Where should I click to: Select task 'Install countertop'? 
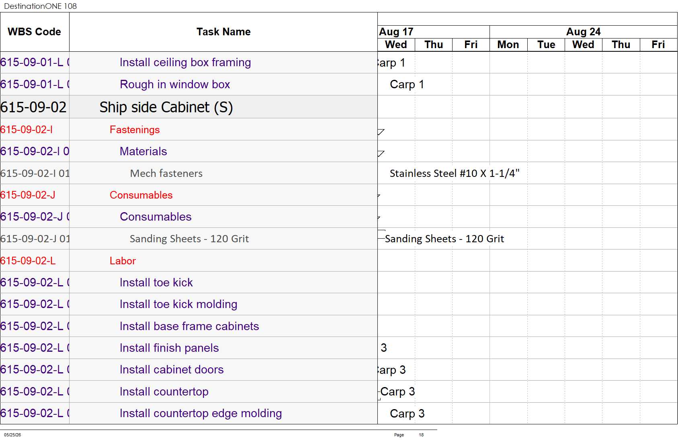coord(164,391)
